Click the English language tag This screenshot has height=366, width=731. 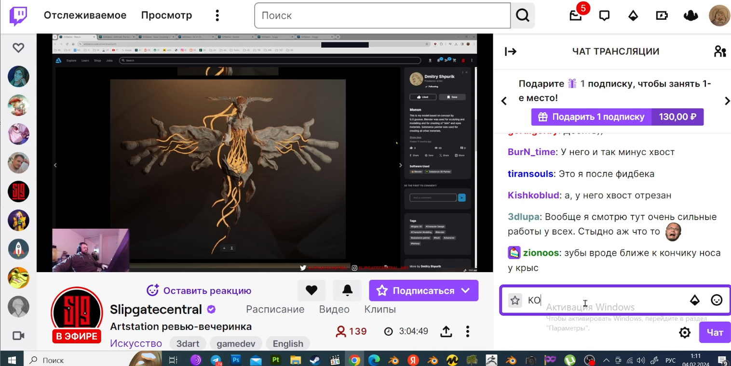pyautogui.click(x=288, y=343)
